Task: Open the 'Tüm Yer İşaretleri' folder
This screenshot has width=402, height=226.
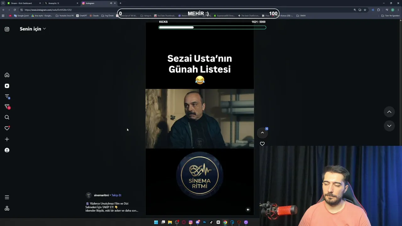Action: tap(390, 16)
